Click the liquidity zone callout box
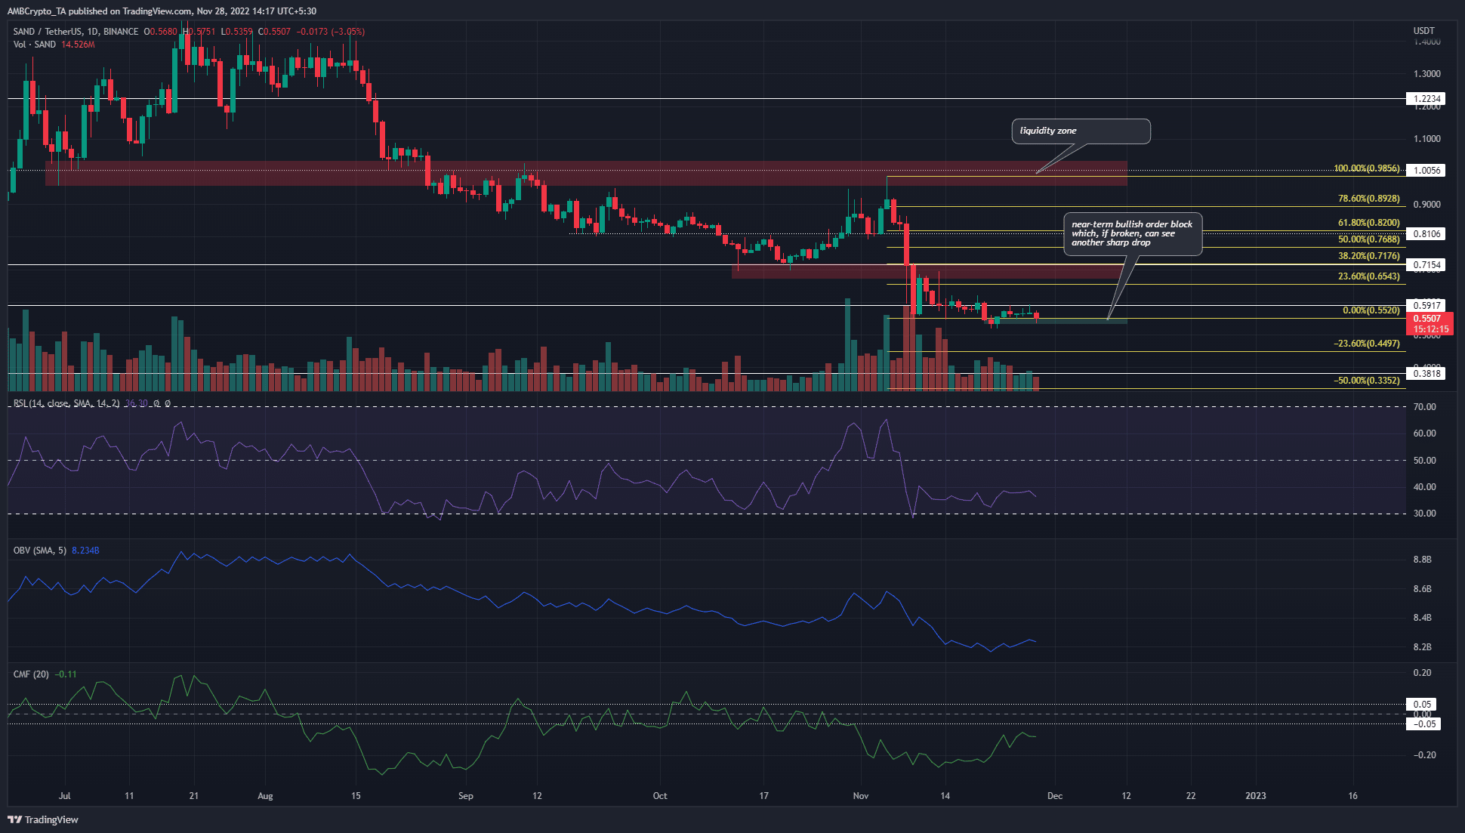Viewport: 1465px width, 833px height. pos(1080,131)
